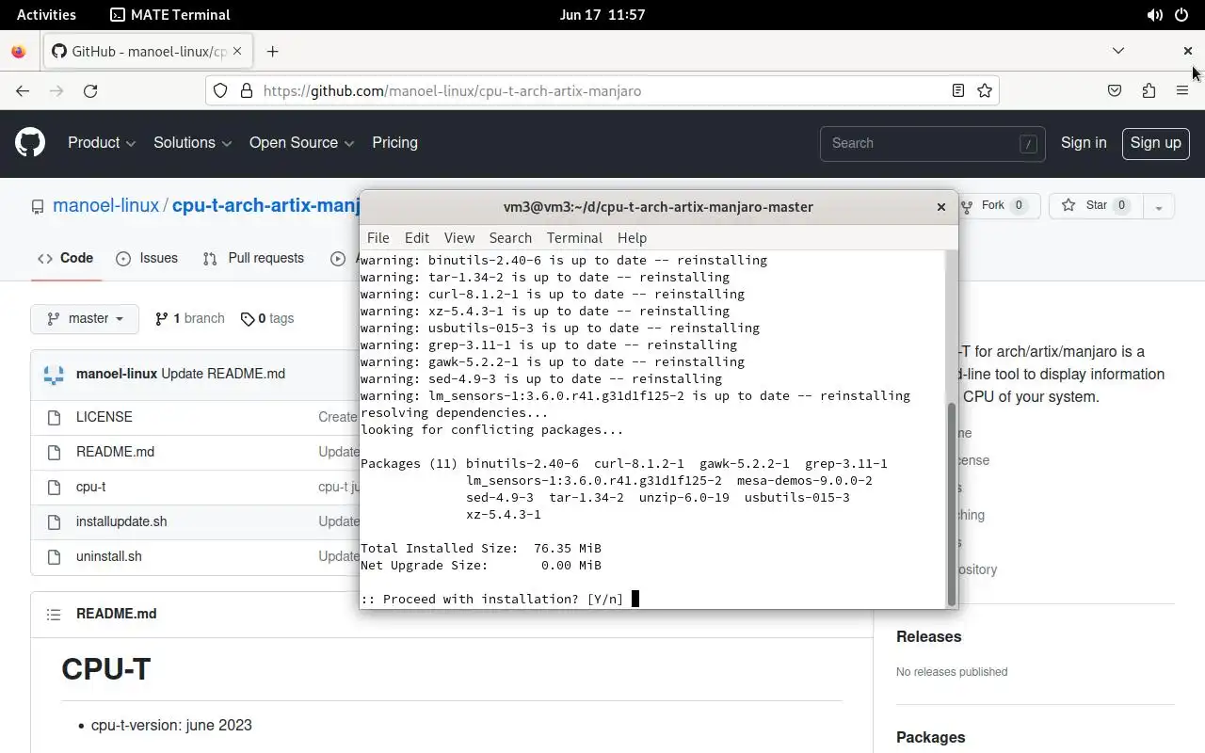The height and width of the screenshot is (753, 1205).
Task: Open the terminal Terminal menu
Action: tap(574, 238)
